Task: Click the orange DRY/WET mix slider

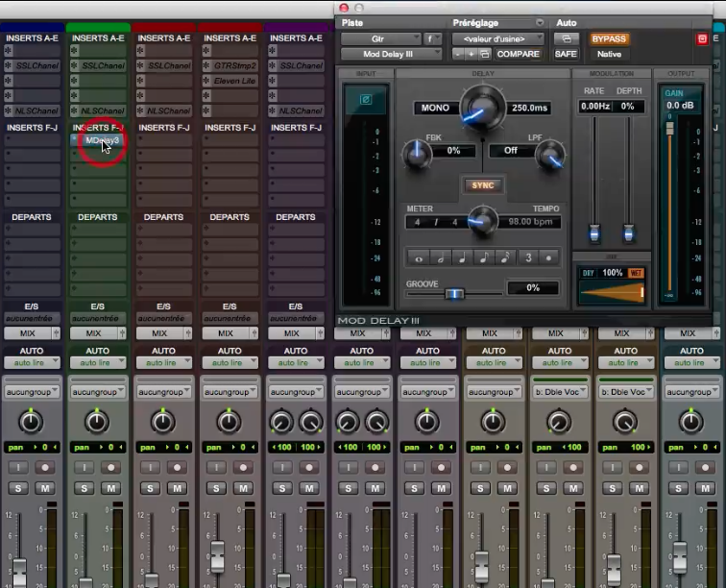Action: (612, 293)
